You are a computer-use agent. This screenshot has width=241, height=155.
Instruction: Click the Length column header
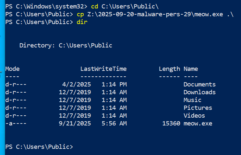[x=169, y=69]
